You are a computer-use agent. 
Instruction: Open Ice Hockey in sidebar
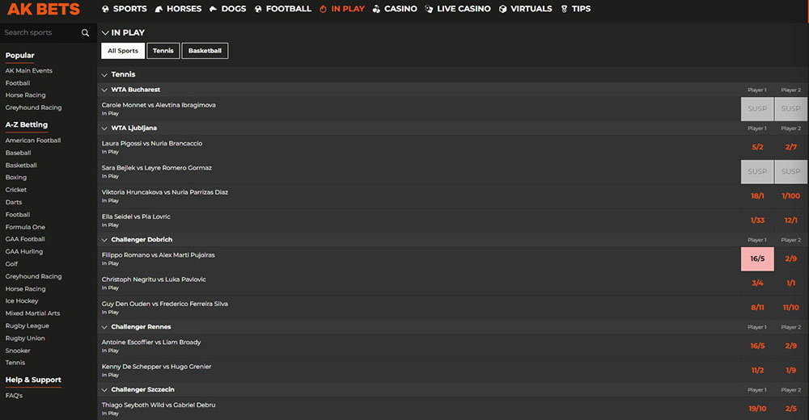point(22,301)
